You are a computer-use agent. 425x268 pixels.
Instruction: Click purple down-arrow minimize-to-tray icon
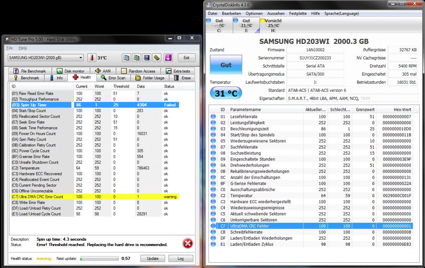tap(168, 58)
